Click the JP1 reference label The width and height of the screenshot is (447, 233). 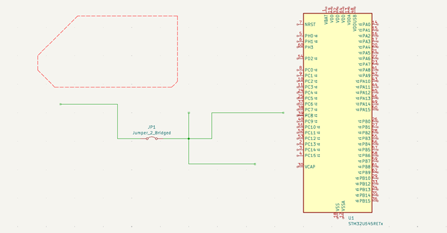point(152,127)
